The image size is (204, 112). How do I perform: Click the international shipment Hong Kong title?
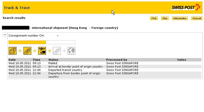click(75, 28)
